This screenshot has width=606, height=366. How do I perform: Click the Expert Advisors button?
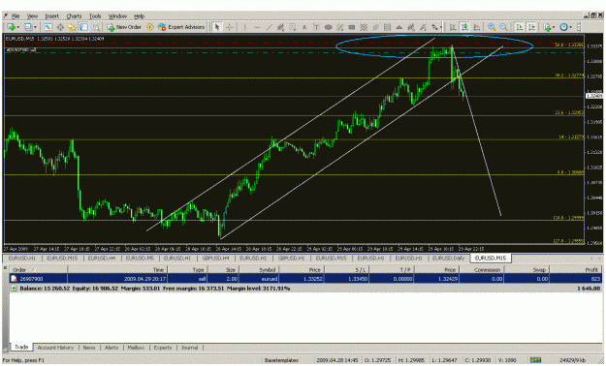181,27
